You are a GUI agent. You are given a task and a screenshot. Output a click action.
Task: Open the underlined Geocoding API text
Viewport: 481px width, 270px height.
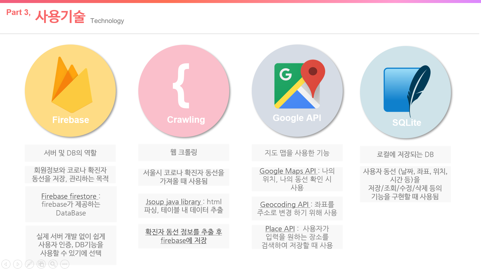coord(284,204)
